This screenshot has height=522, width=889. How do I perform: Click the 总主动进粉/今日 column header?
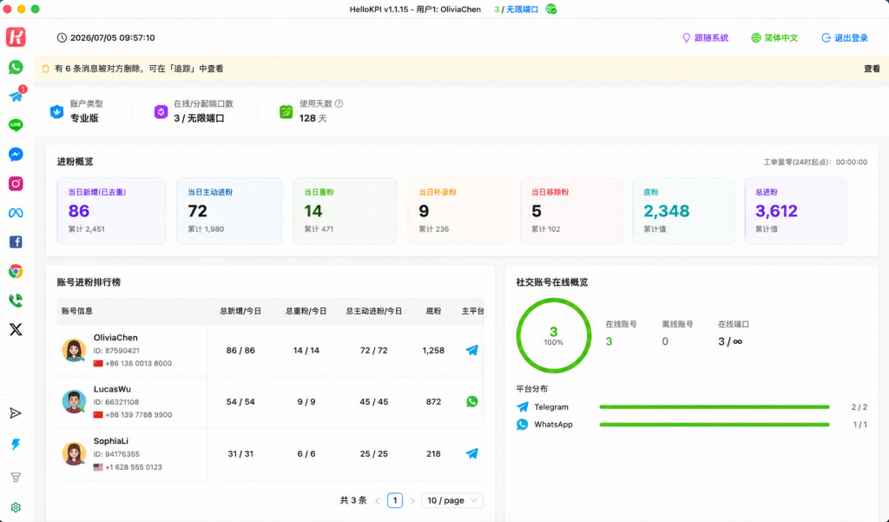[x=373, y=311]
